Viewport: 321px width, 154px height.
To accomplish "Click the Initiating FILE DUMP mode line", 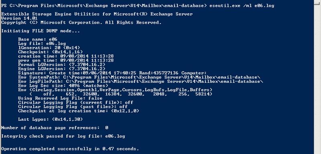I will 41,31.
